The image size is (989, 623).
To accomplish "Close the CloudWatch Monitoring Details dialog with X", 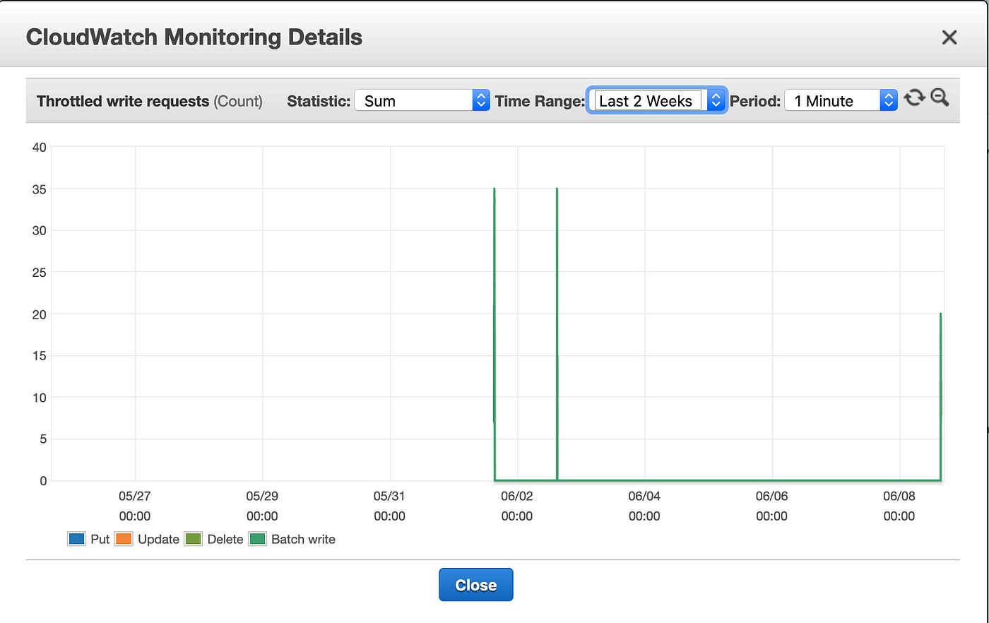I will (949, 37).
